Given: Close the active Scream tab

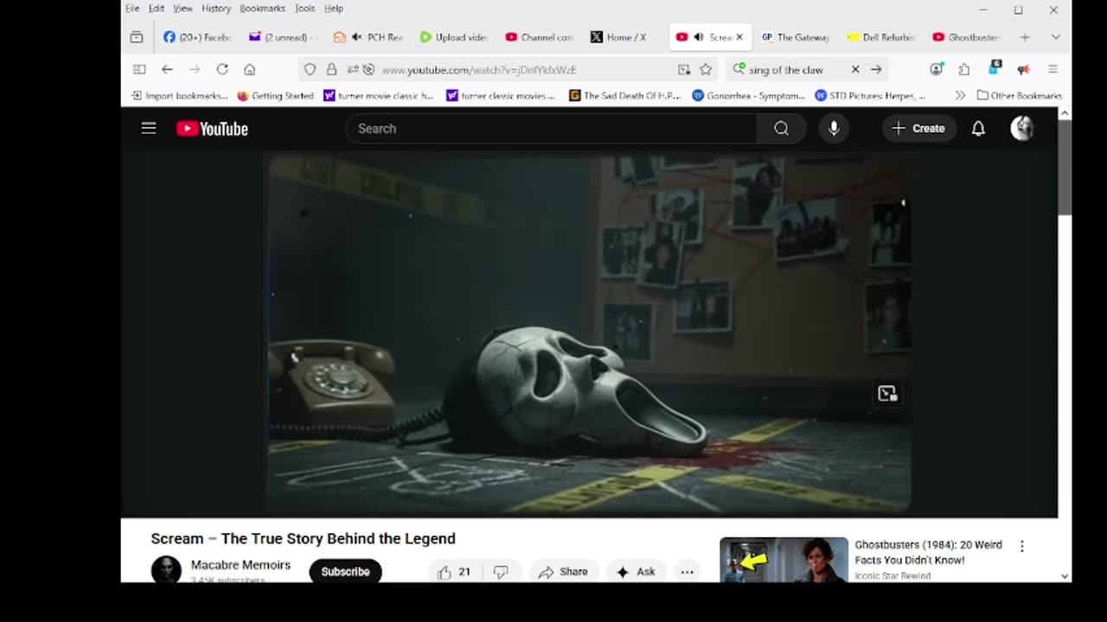Looking at the screenshot, I should pos(739,37).
